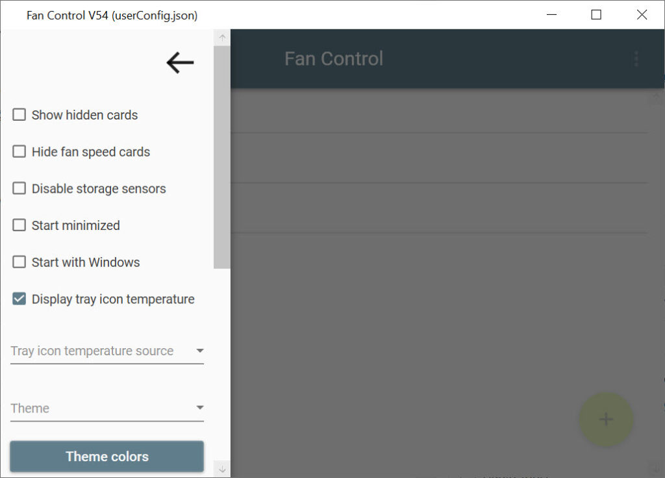The height and width of the screenshot is (478, 665).
Task: Tick Disable storage sensors option
Action: click(x=19, y=188)
